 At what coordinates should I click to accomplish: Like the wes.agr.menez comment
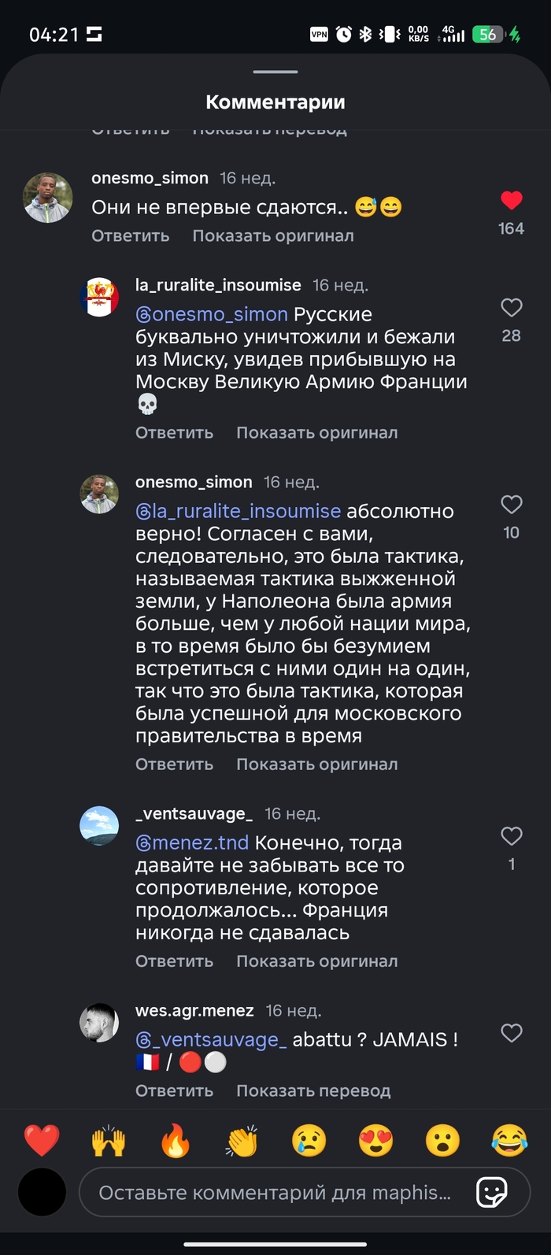512,1033
